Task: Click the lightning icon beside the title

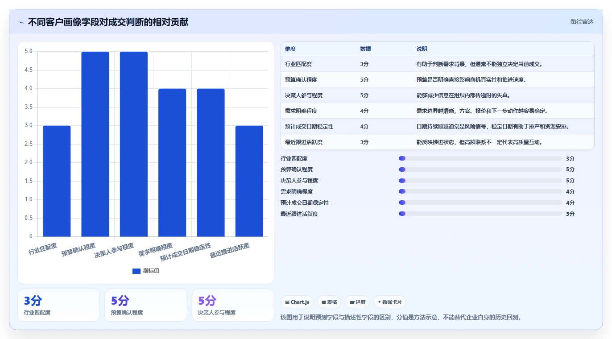Action: pos(21,22)
